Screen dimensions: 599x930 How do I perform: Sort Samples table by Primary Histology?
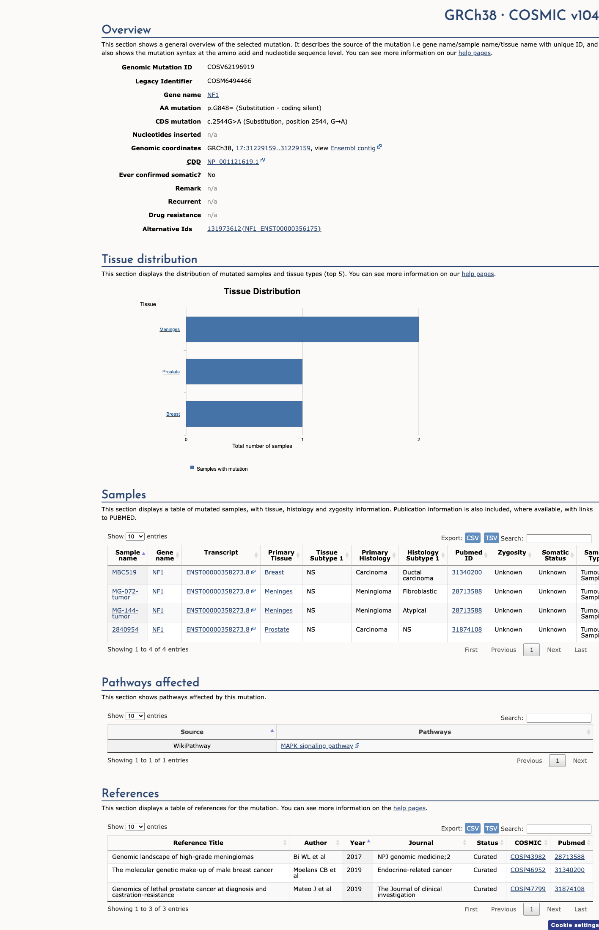(x=375, y=555)
